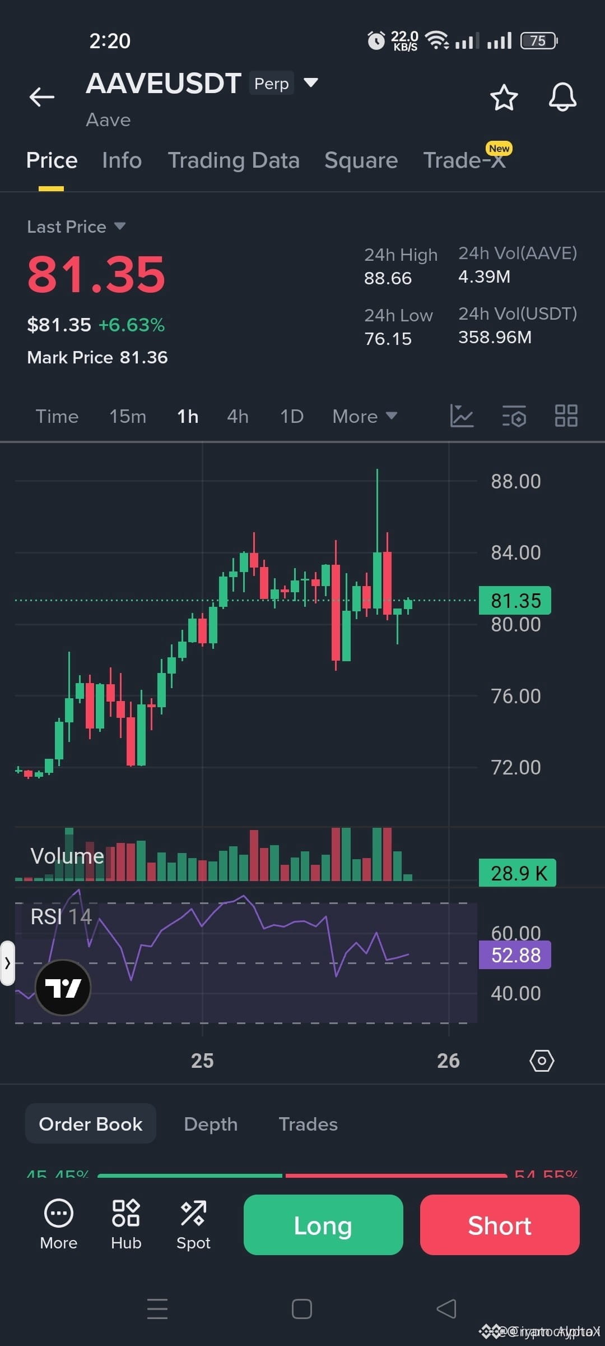
Task: Open price alerts via bell icon
Action: click(x=562, y=97)
